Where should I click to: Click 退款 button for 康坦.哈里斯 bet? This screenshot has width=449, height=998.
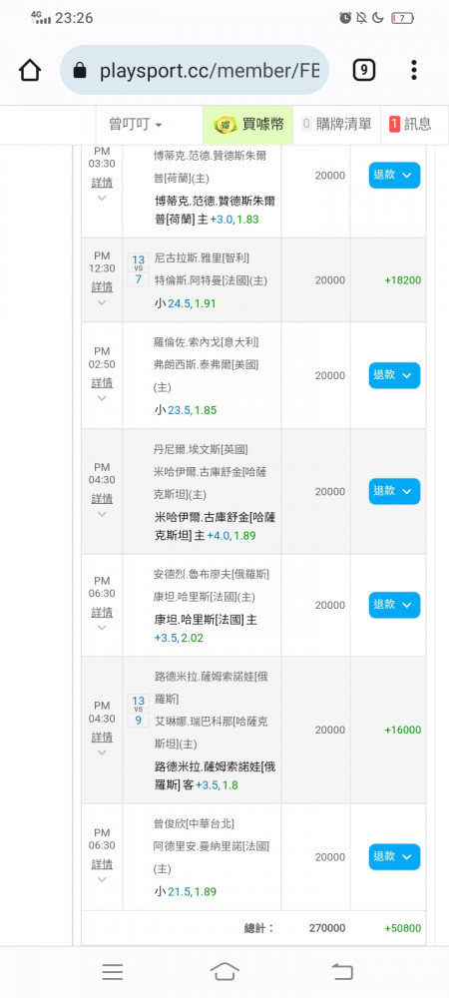(394, 605)
